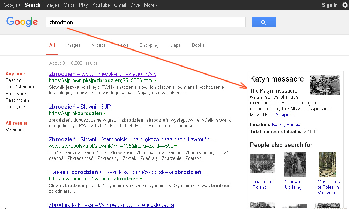Select the Warsaw Uprising thumbnail image
This screenshot has width=349, height=209.
pos(295,164)
